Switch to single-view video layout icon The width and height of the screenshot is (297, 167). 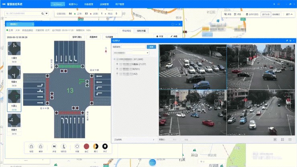(275, 140)
